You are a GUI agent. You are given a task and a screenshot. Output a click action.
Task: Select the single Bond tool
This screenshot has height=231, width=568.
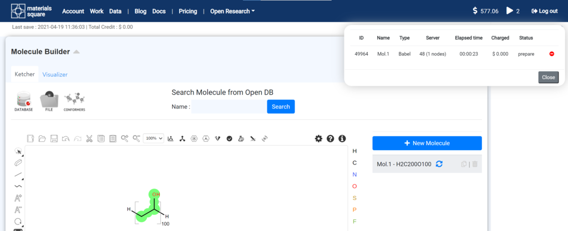[x=18, y=174]
